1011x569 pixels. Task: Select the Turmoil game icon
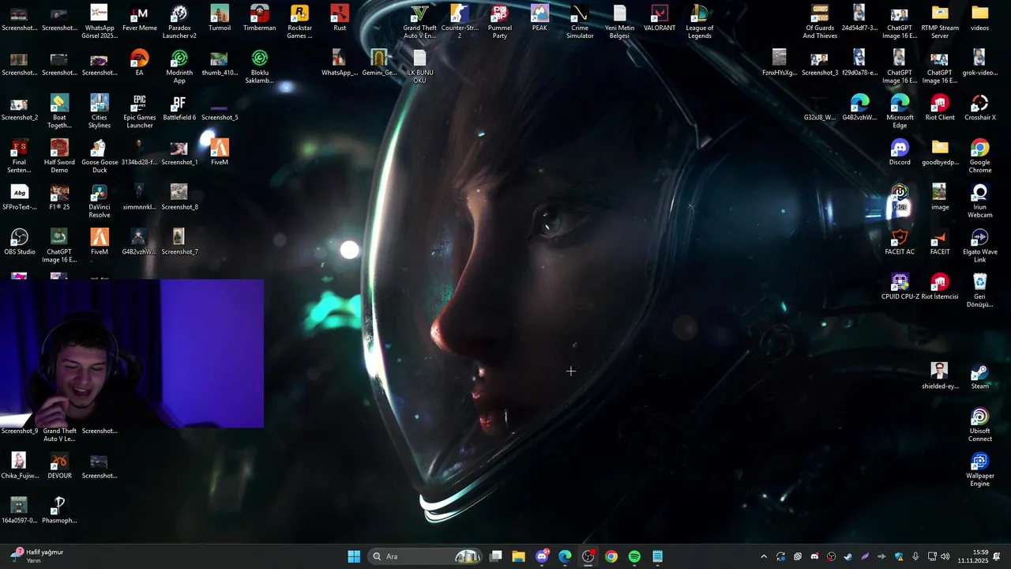220,19
